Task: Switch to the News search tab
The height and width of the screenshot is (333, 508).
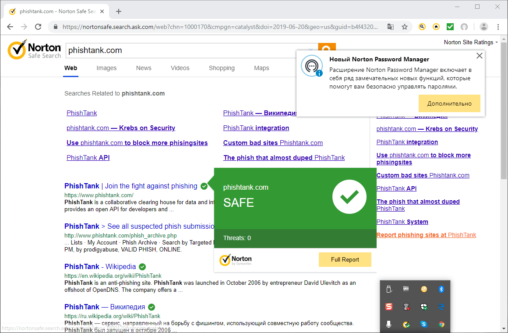Action: (x=144, y=68)
